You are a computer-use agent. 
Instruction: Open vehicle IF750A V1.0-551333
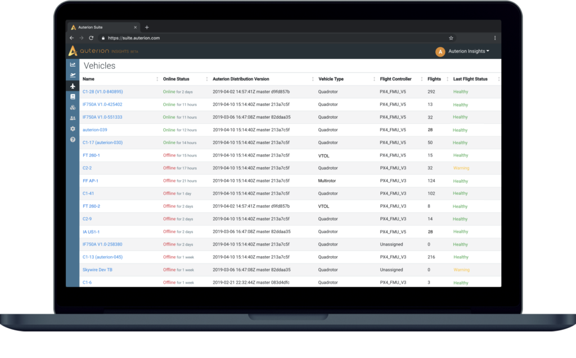tap(102, 117)
